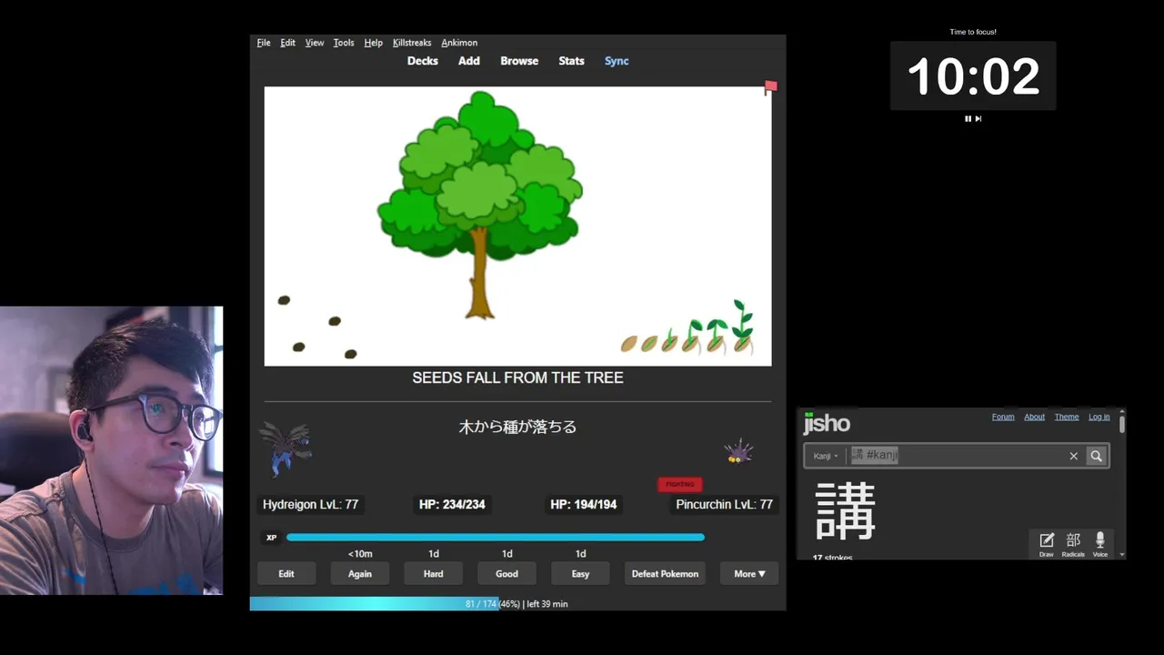Click the Edit card button
Viewport: 1164px width, 655px height.
pyautogui.click(x=286, y=574)
